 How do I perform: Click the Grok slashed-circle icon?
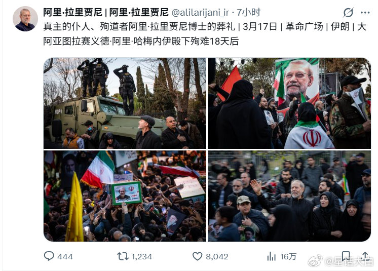[x=348, y=13]
